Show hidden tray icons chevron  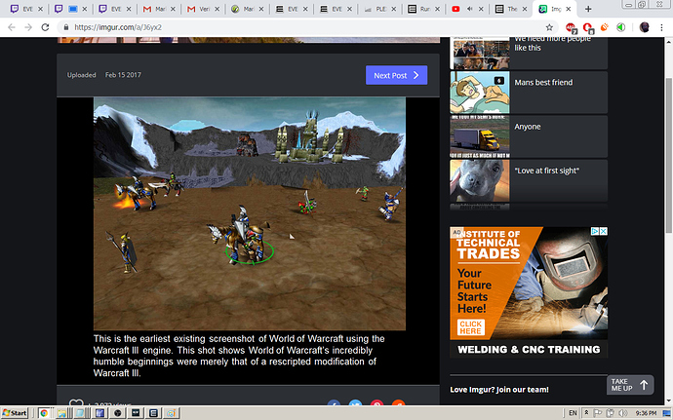tap(586, 413)
